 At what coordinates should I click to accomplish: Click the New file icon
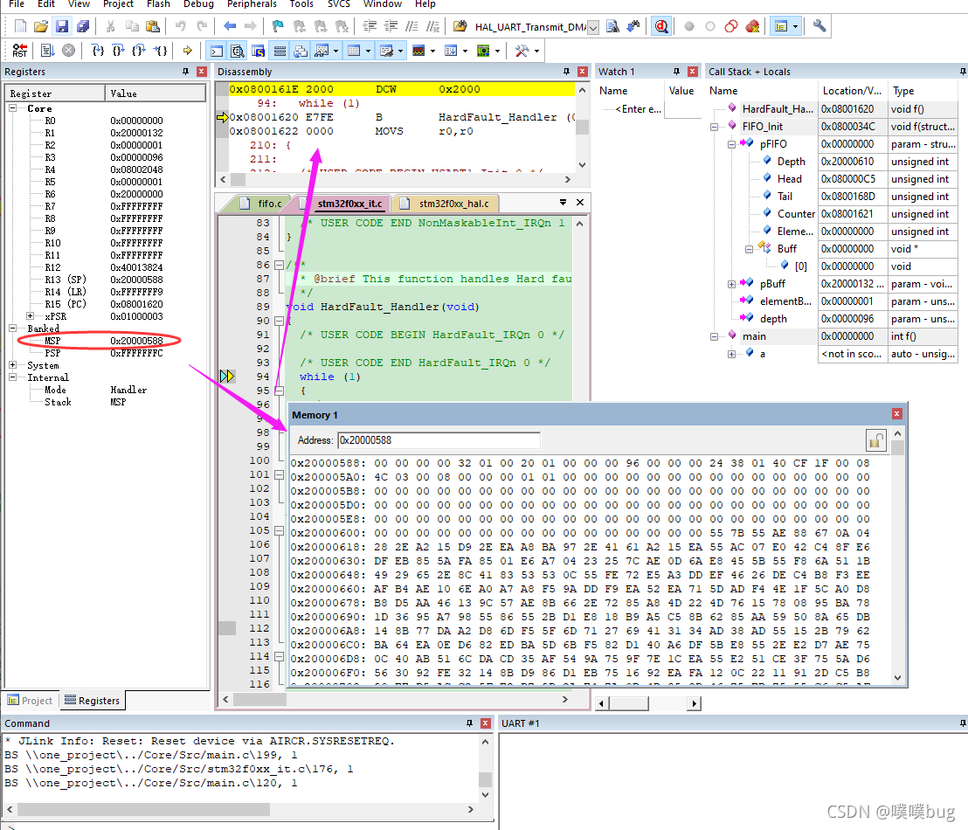[20, 26]
